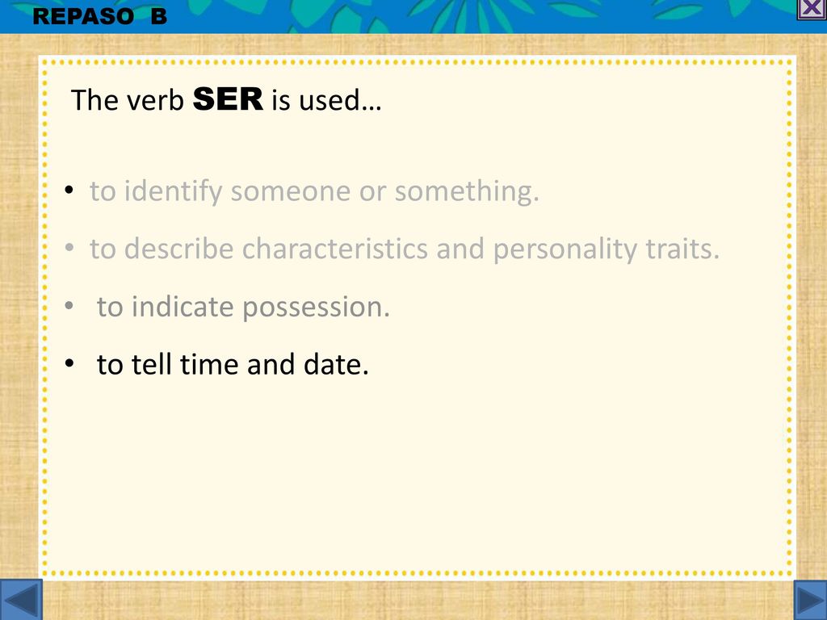Click the bullet before "to identify someone"

pos(69,191)
